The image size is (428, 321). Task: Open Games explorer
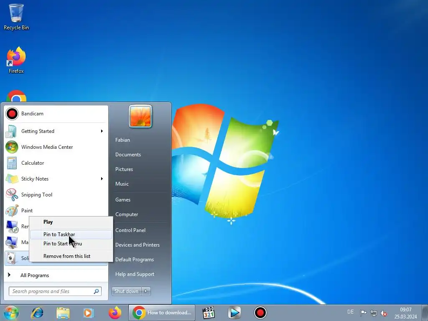pyautogui.click(x=123, y=200)
